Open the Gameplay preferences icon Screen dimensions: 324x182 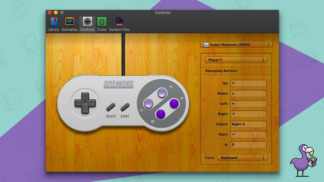coord(70,22)
